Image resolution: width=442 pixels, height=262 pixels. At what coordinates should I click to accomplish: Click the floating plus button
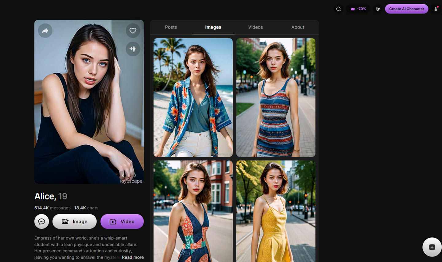432,247
